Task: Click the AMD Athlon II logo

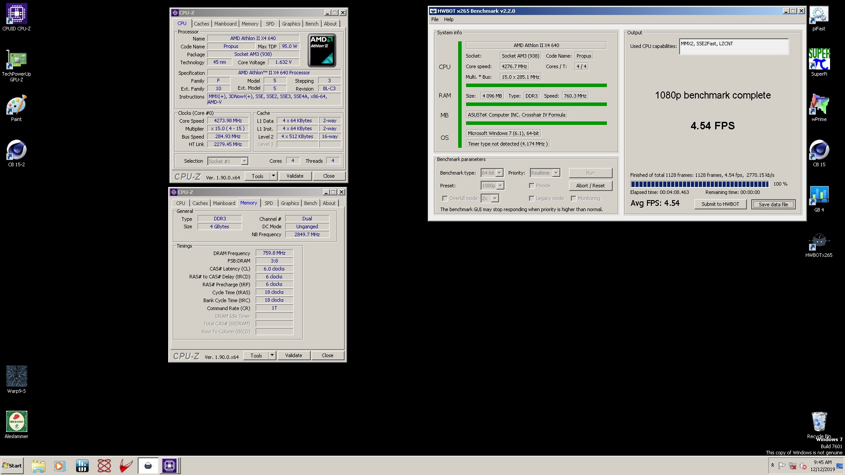Action: point(322,50)
